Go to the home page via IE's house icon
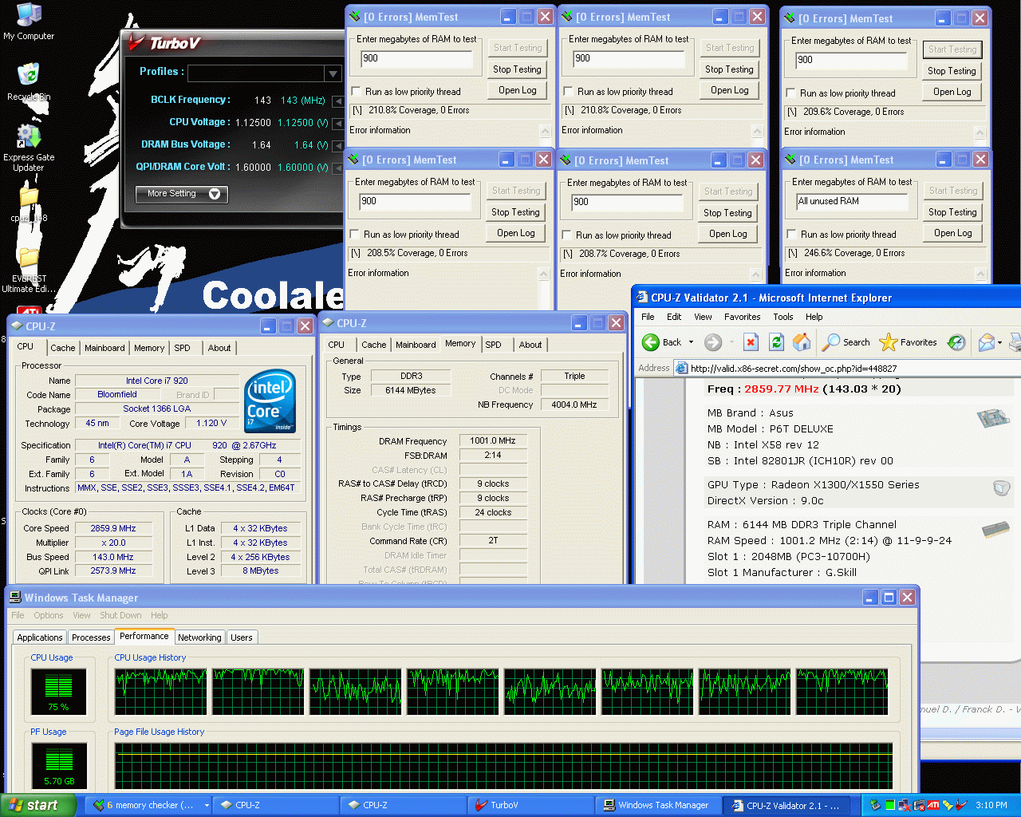 [802, 342]
